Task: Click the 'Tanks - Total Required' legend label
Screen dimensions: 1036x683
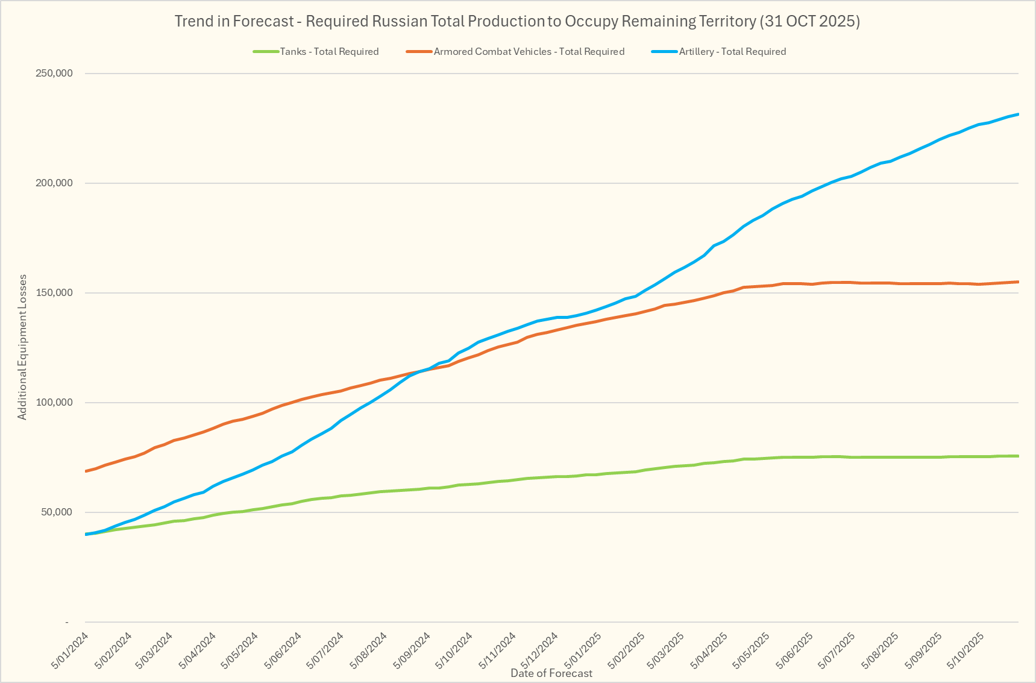Action: tap(329, 52)
